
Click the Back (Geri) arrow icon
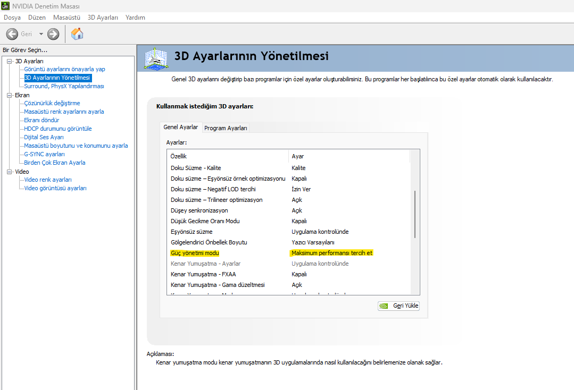click(12, 34)
